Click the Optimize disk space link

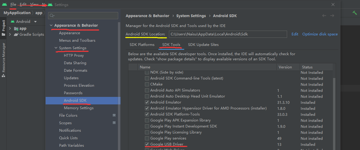pos(320,34)
